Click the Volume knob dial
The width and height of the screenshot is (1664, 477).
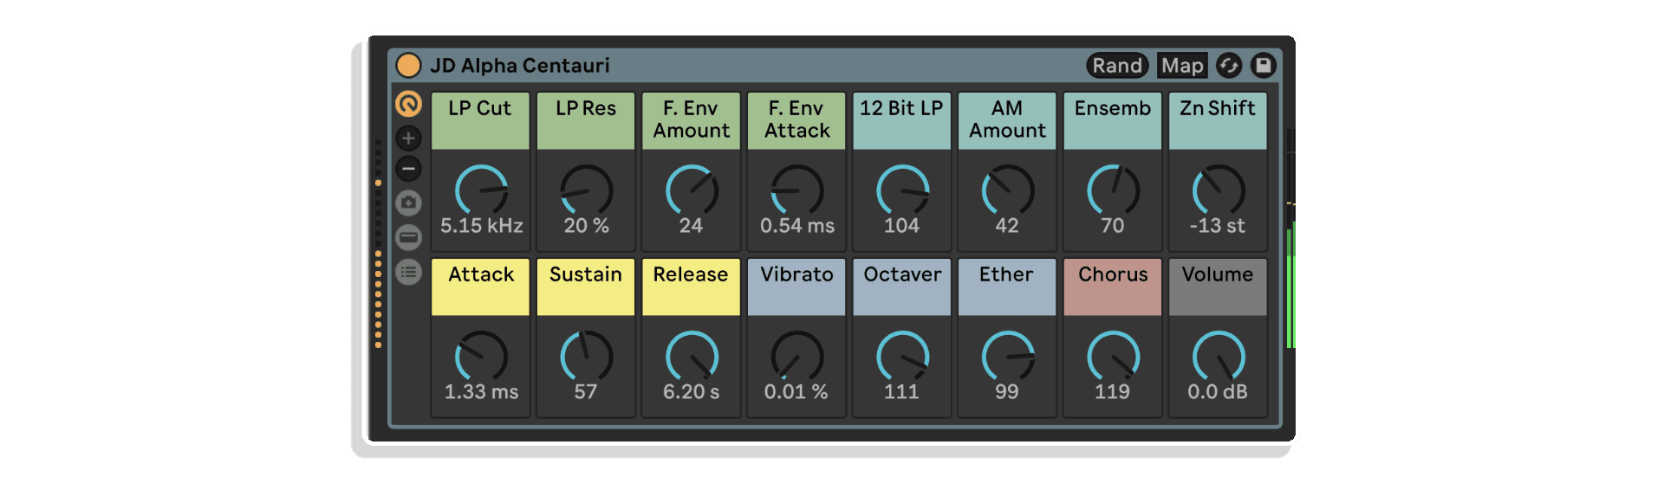(x=1218, y=357)
